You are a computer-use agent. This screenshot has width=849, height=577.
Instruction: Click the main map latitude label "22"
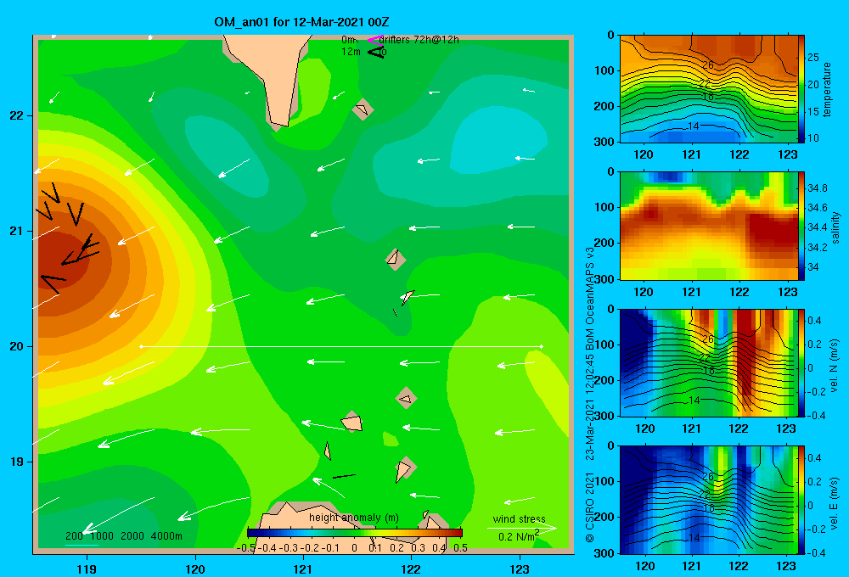pyautogui.click(x=16, y=115)
